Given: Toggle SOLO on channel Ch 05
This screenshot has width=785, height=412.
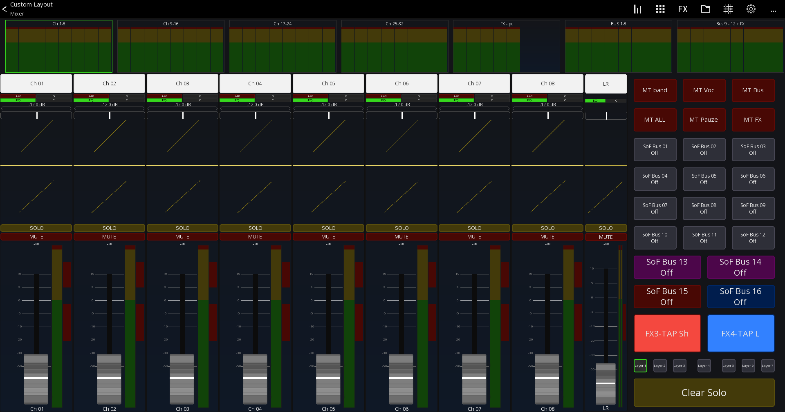Looking at the screenshot, I should pyautogui.click(x=328, y=228).
